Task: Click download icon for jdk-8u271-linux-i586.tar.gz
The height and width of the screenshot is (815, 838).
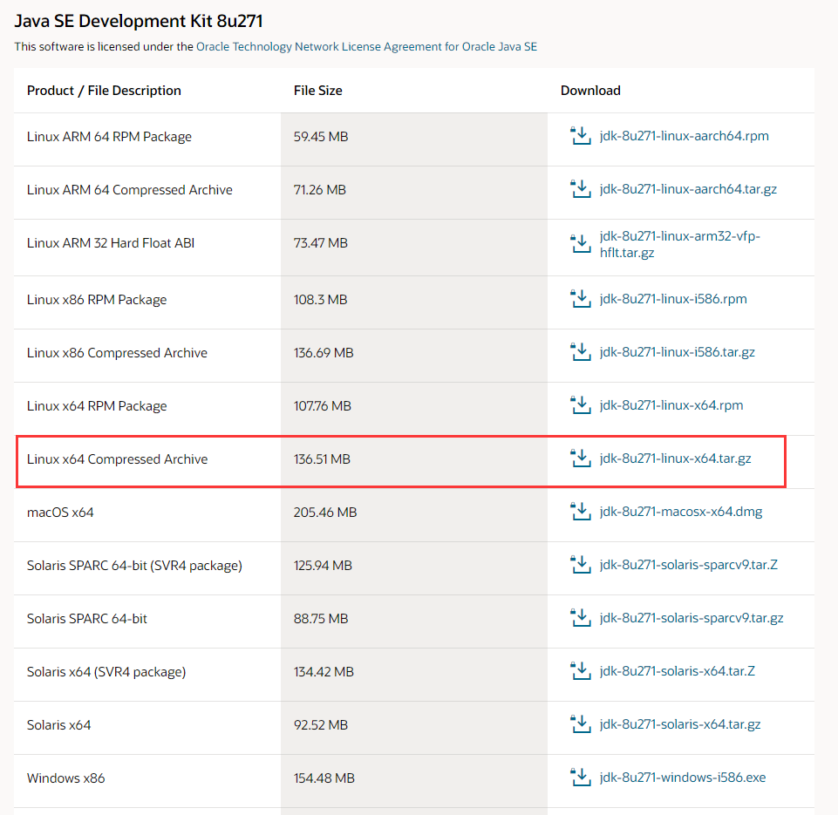Action: tap(581, 352)
